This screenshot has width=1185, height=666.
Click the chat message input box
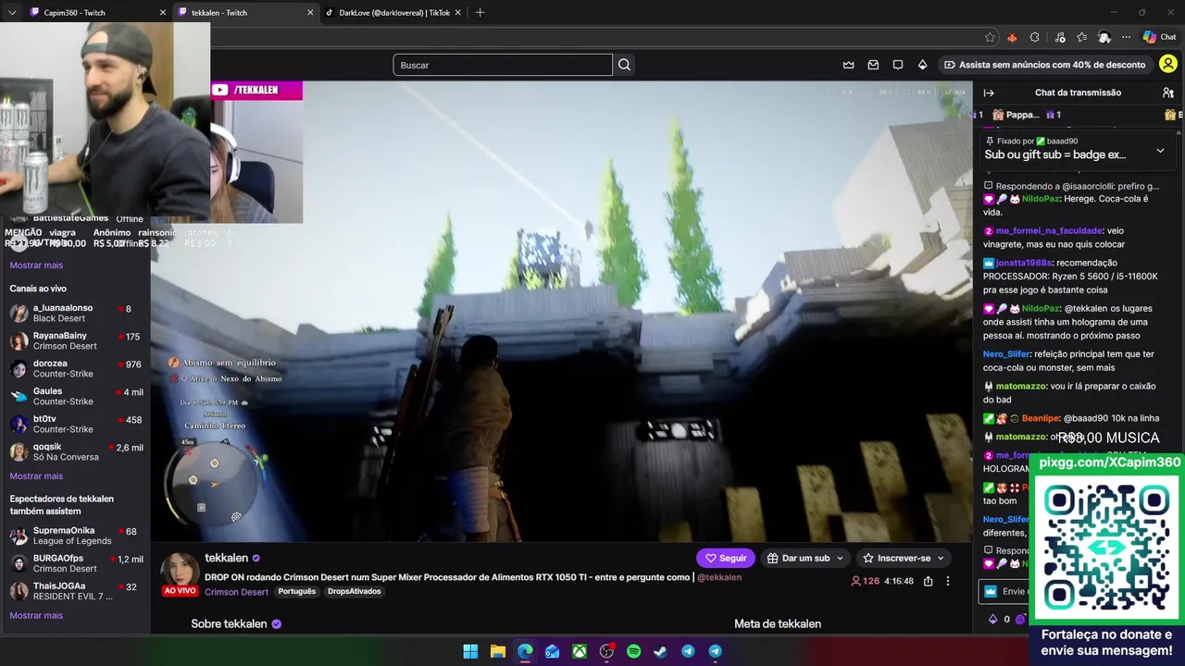[x=1004, y=591]
